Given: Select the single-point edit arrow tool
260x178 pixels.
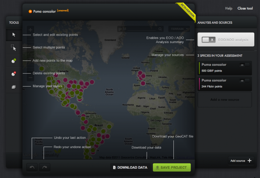Looking at the screenshot, I should pyautogui.click(x=14, y=35).
